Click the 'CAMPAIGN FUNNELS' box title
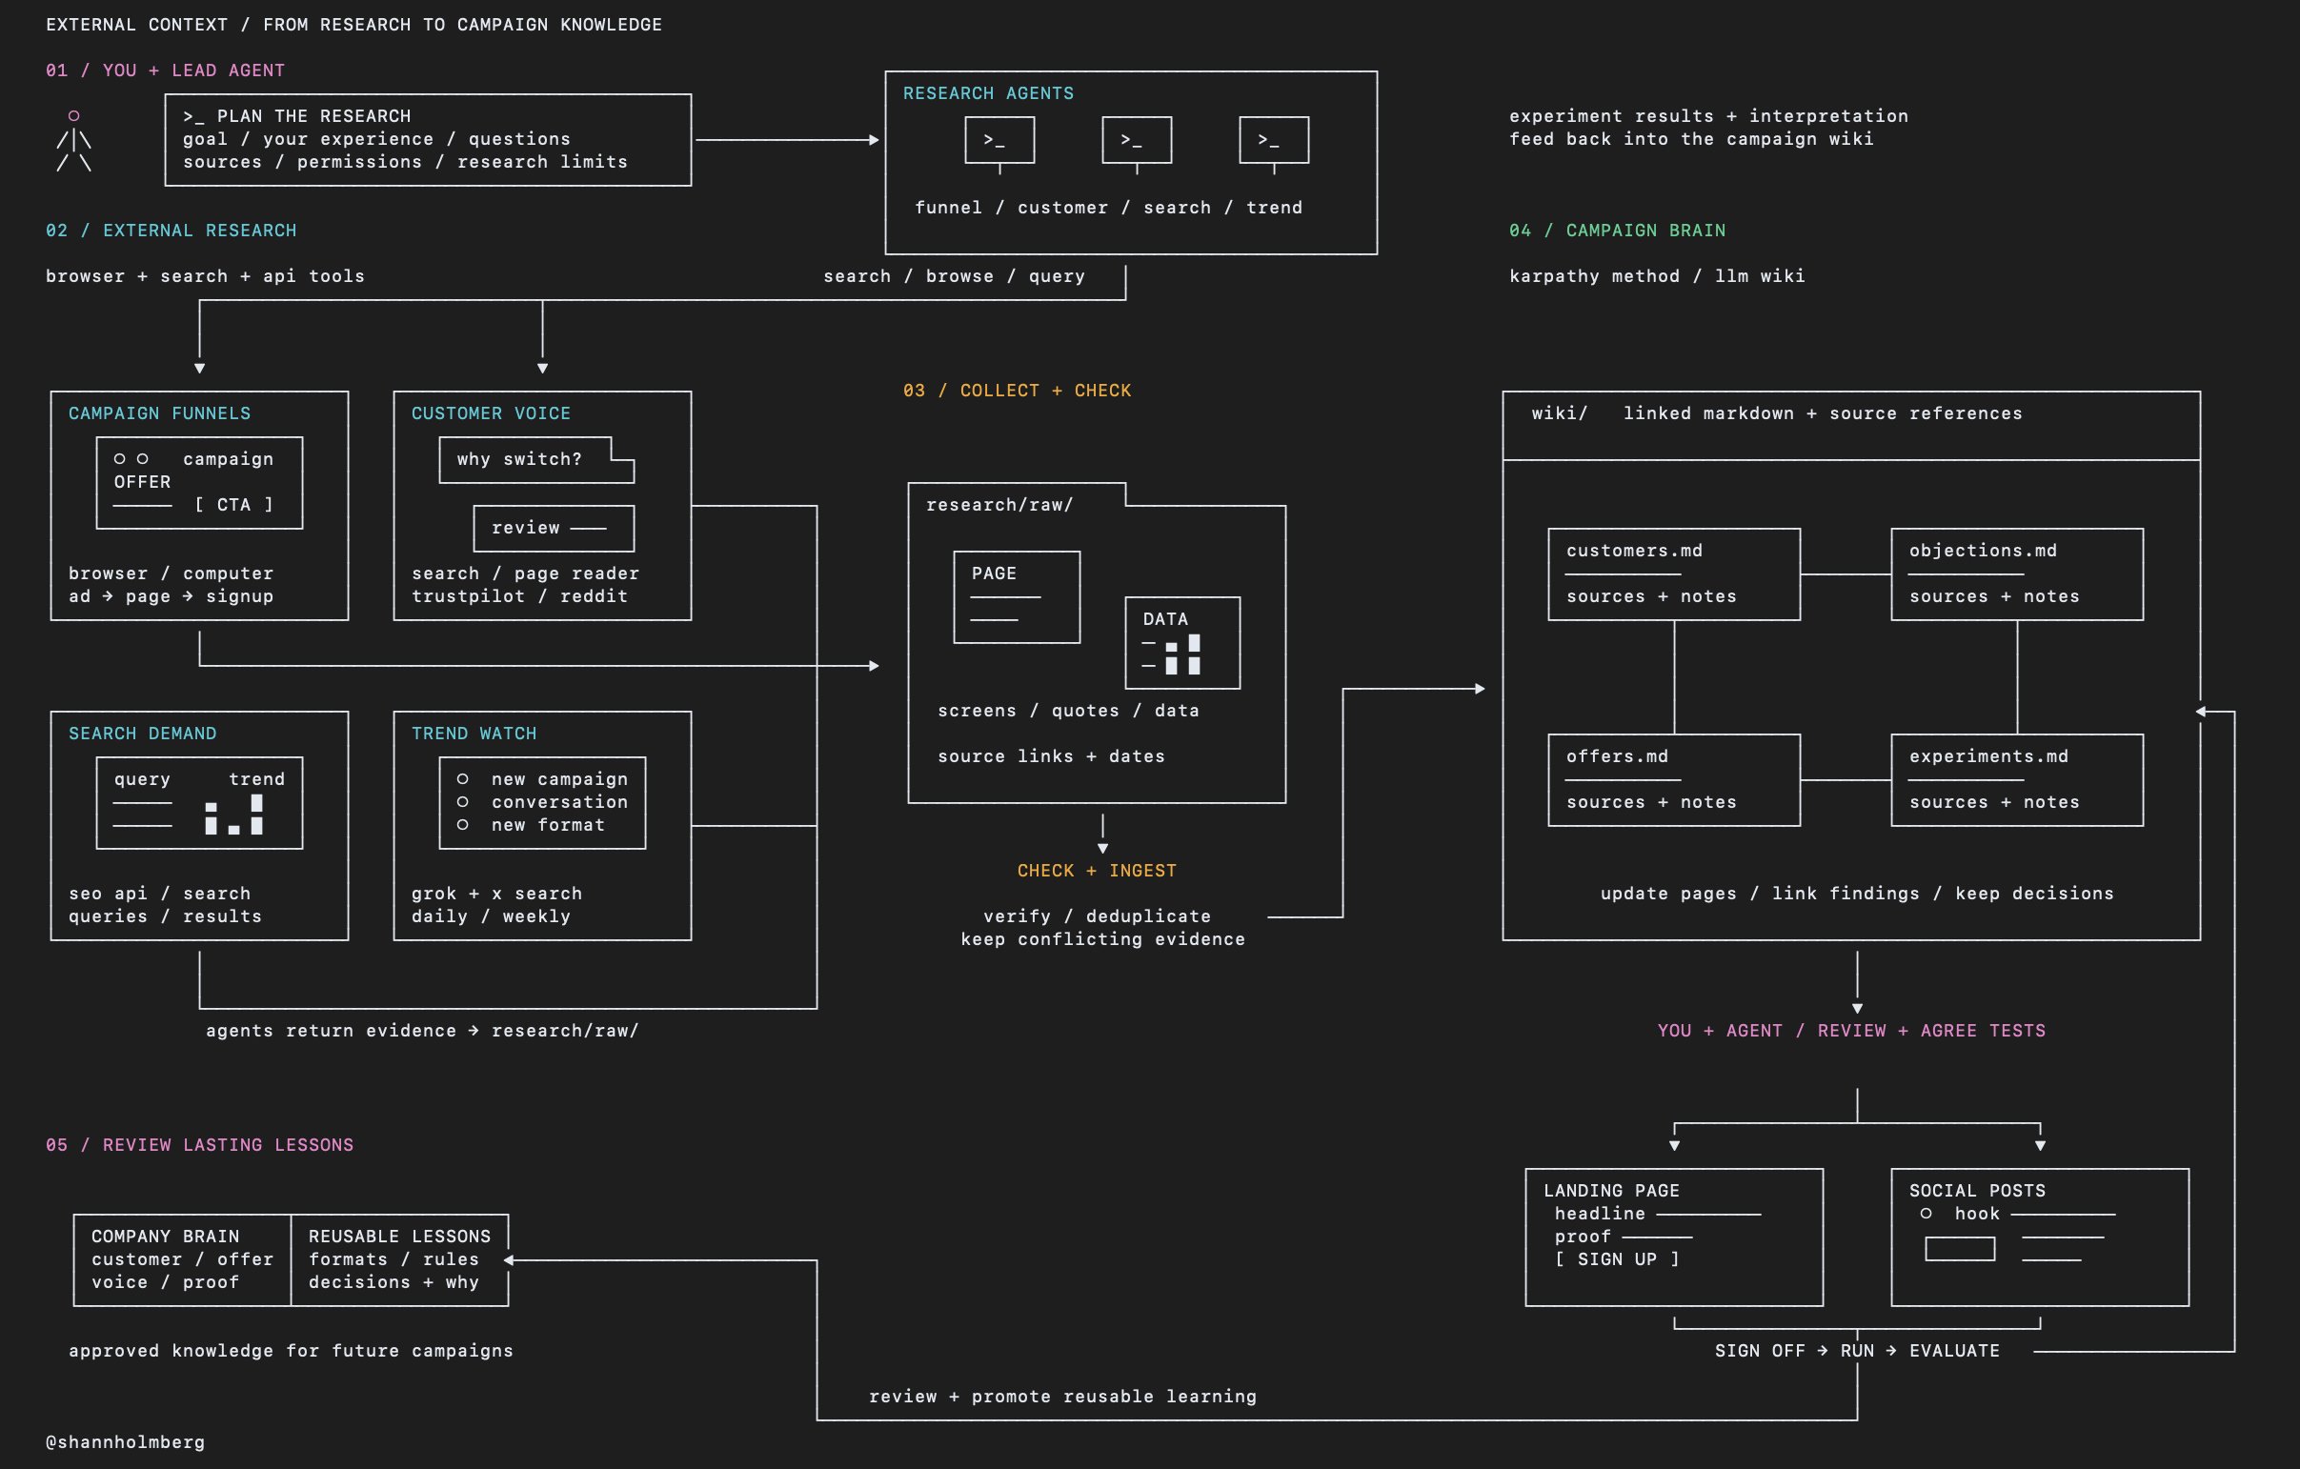The width and height of the screenshot is (2300, 1469). coord(159,413)
